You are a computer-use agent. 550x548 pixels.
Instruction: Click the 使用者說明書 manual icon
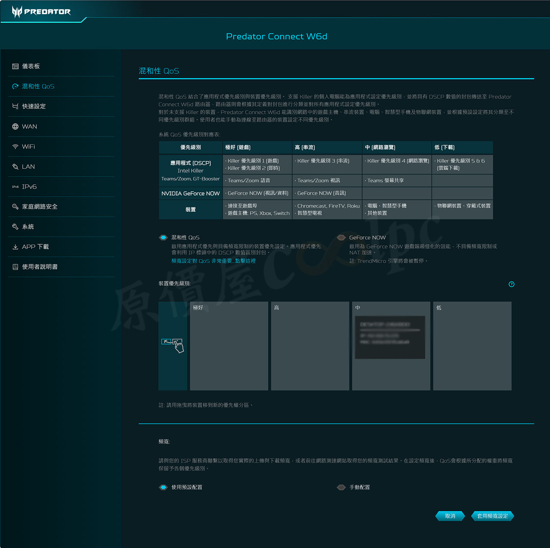tap(15, 267)
